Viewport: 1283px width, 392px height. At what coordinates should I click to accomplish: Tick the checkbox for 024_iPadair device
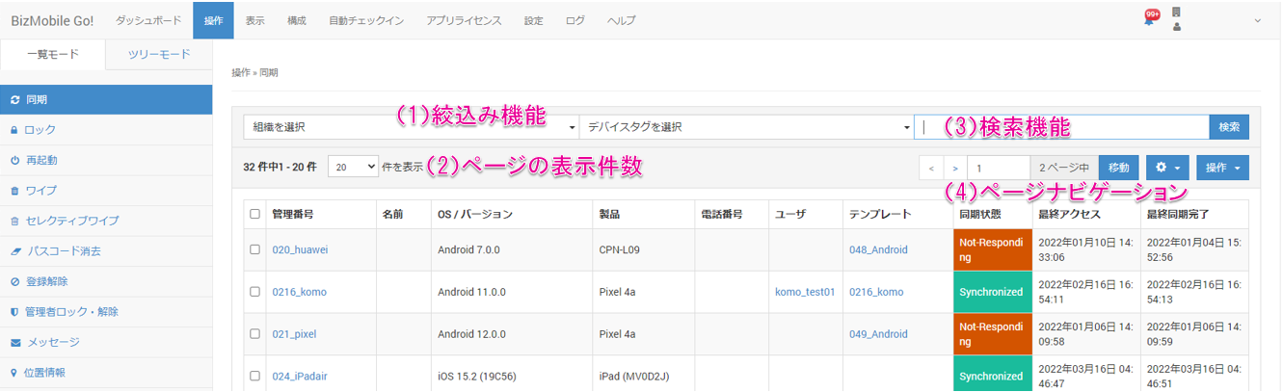(x=255, y=376)
